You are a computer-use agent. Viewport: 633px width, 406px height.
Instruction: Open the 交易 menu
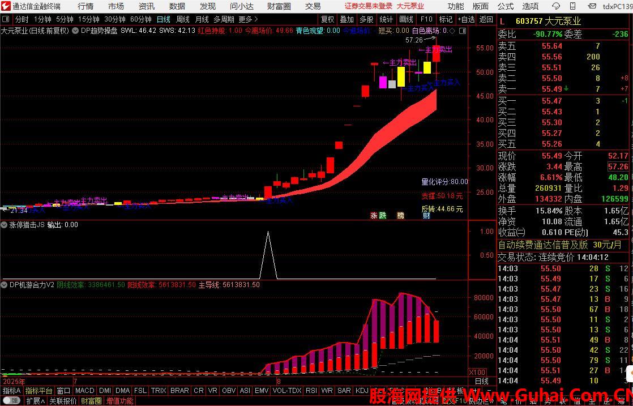[313, 6]
